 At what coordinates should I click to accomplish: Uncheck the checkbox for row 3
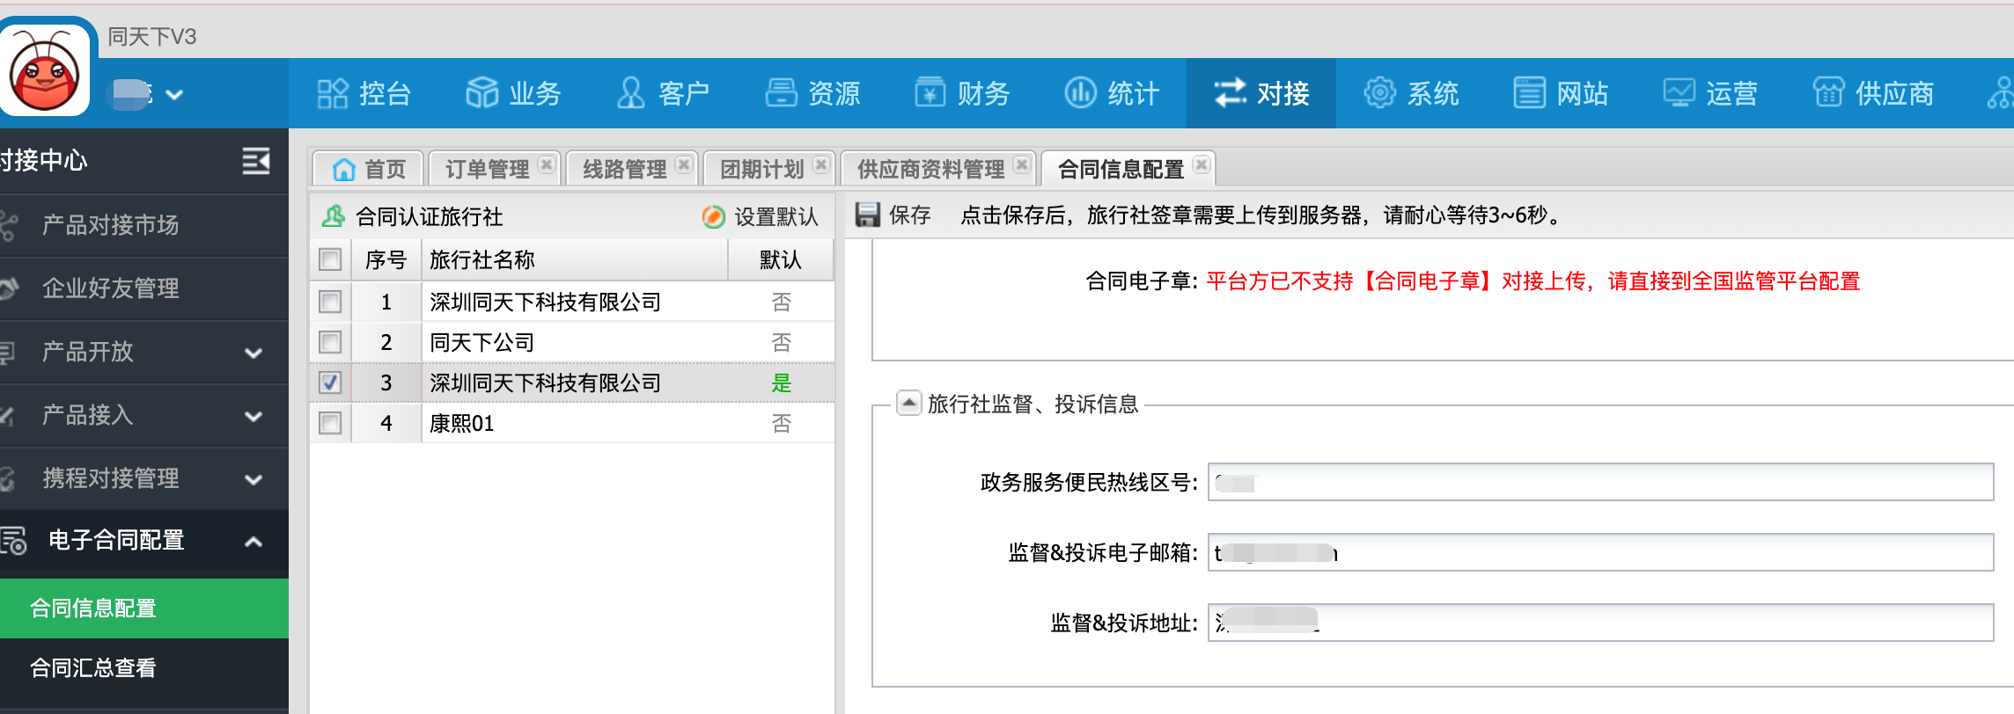coord(330,383)
